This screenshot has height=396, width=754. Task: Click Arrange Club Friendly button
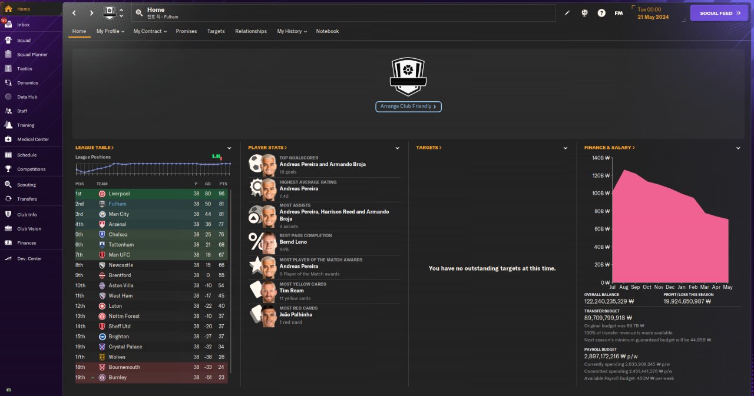click(408, 107)
